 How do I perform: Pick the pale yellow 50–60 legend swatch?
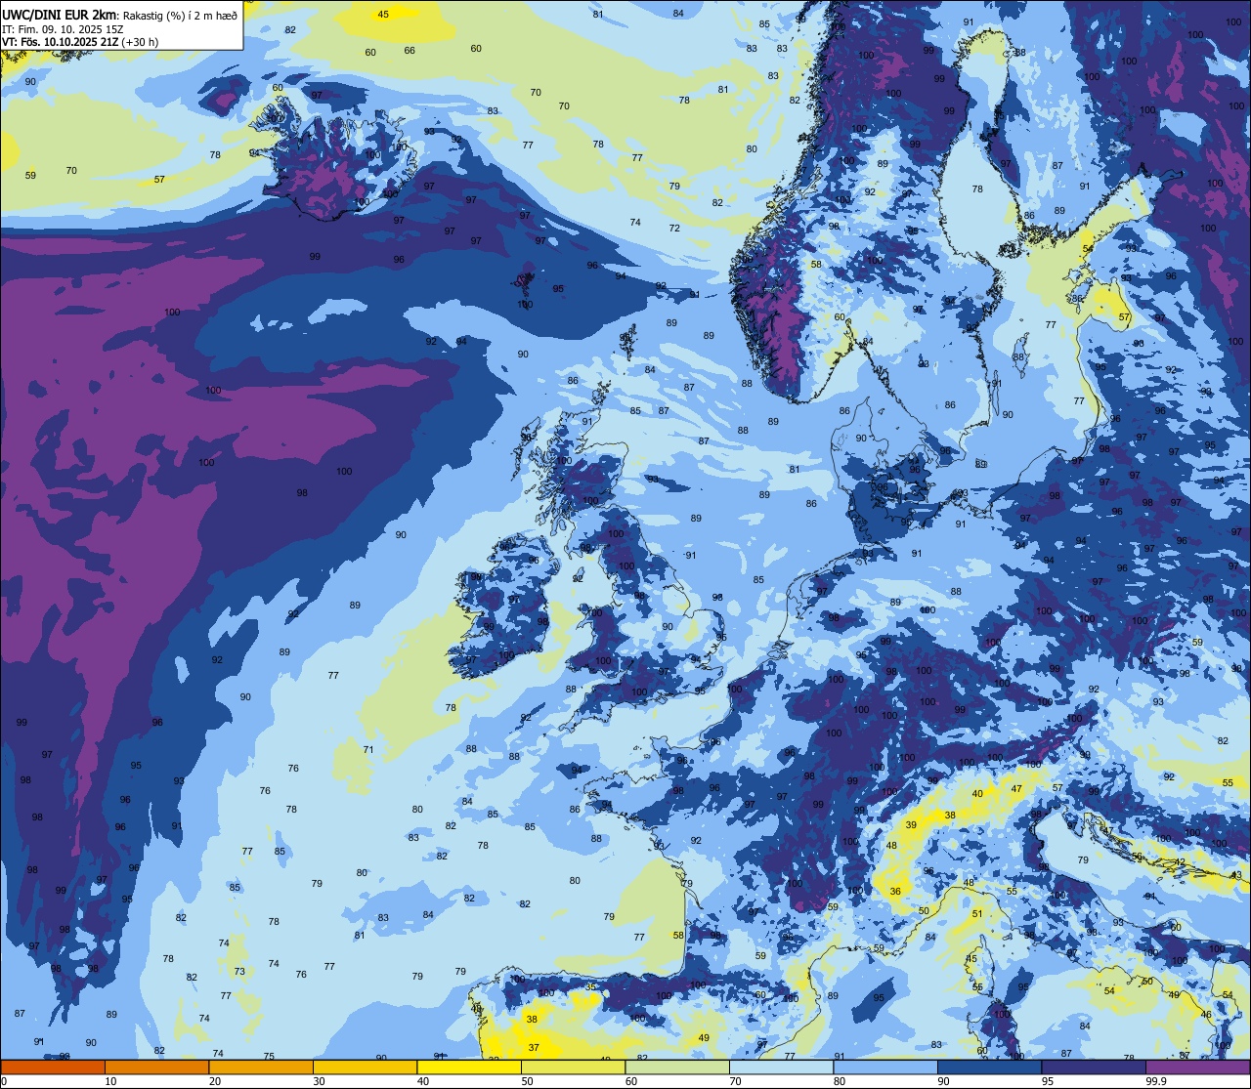coord(573,1068)
